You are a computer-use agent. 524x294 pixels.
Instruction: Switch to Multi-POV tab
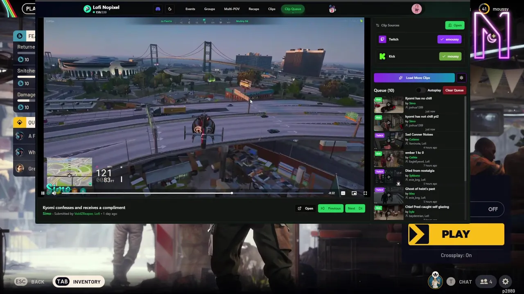pos(232,9)
